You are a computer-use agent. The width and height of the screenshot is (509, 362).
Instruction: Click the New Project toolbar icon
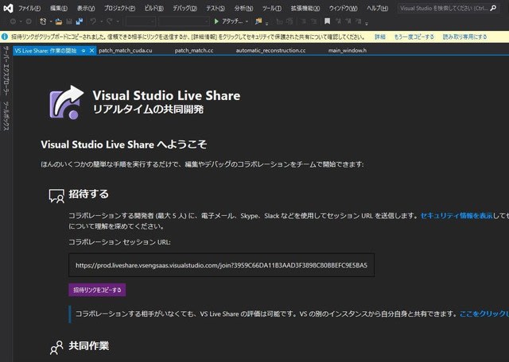tap(43, 21)
